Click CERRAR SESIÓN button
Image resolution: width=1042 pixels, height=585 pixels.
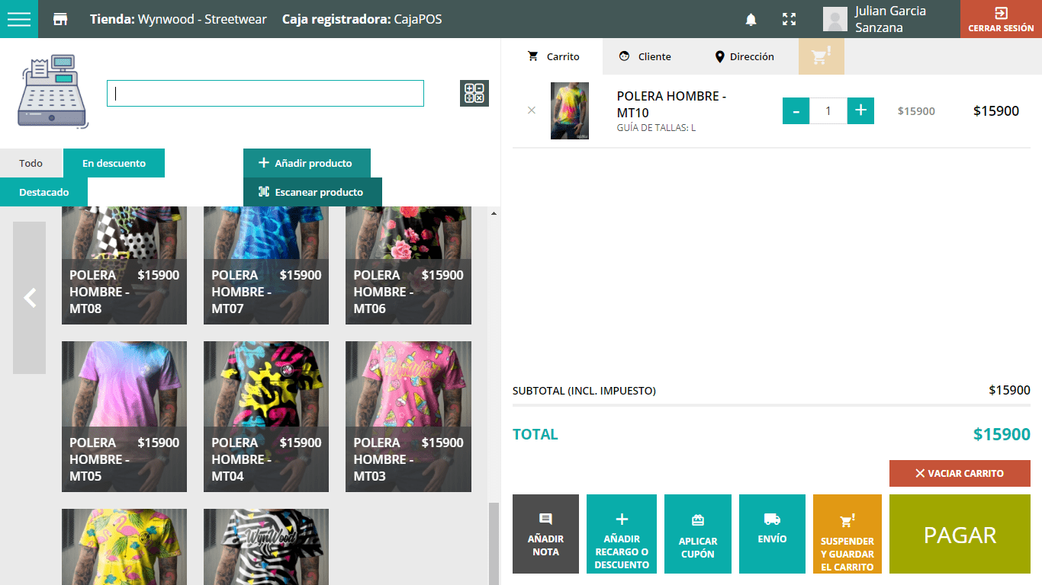[x=1001, y=19]
